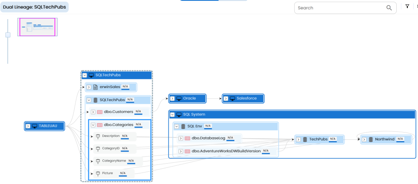Collapse the SQLTechPubs database environment
418x184 pixels.
pos(89,100)
